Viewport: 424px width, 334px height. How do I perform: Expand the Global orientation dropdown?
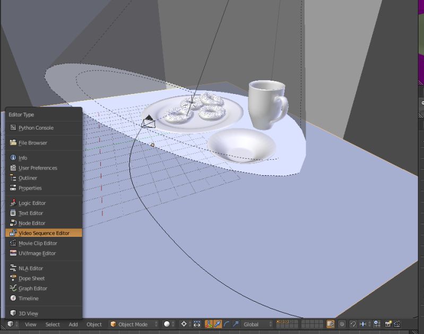257,324
